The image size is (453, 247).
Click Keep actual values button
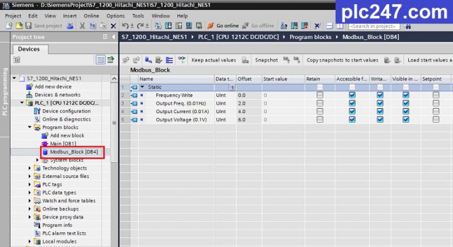(214, 60)
